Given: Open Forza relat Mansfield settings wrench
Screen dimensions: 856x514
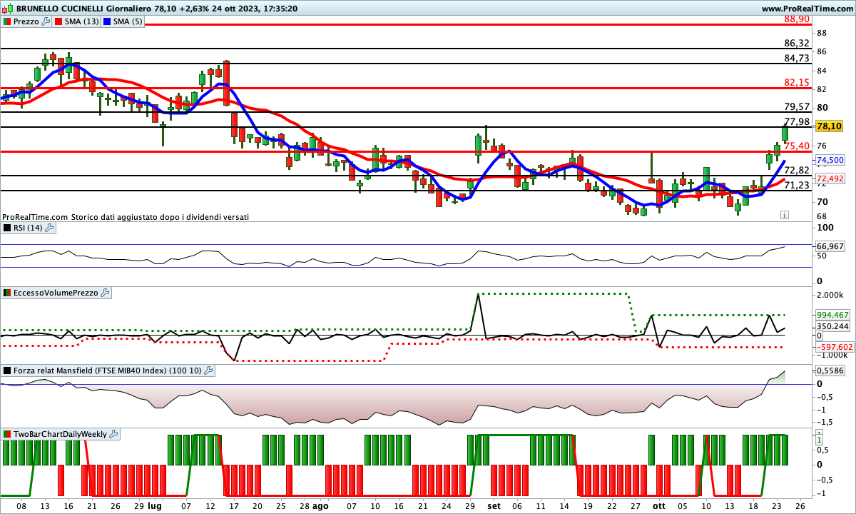Looking at the screenshot, I should coord(208,371).
